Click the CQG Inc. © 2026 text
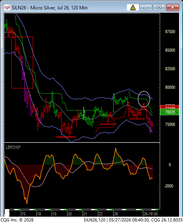This screenshot has width=183, height=223. click(x=17, y=220)
